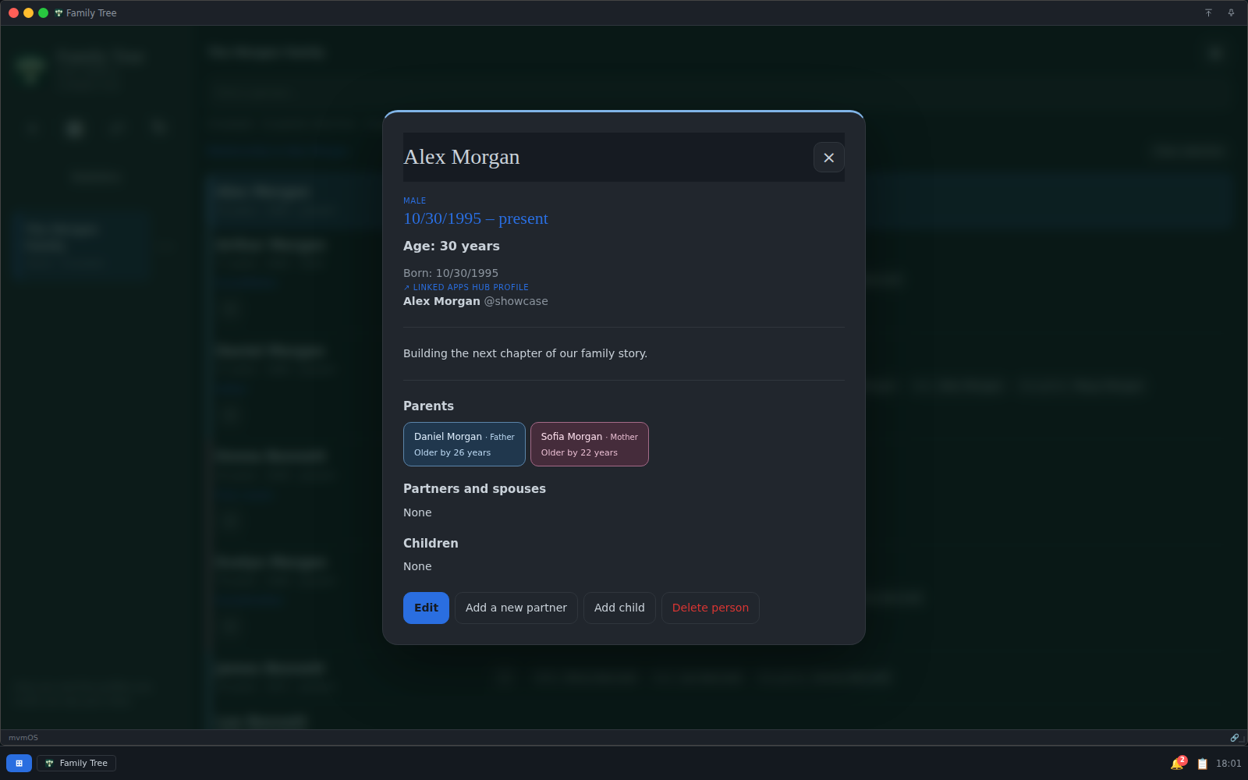Close the Alex Morgan details dialog

pos(828,158)
